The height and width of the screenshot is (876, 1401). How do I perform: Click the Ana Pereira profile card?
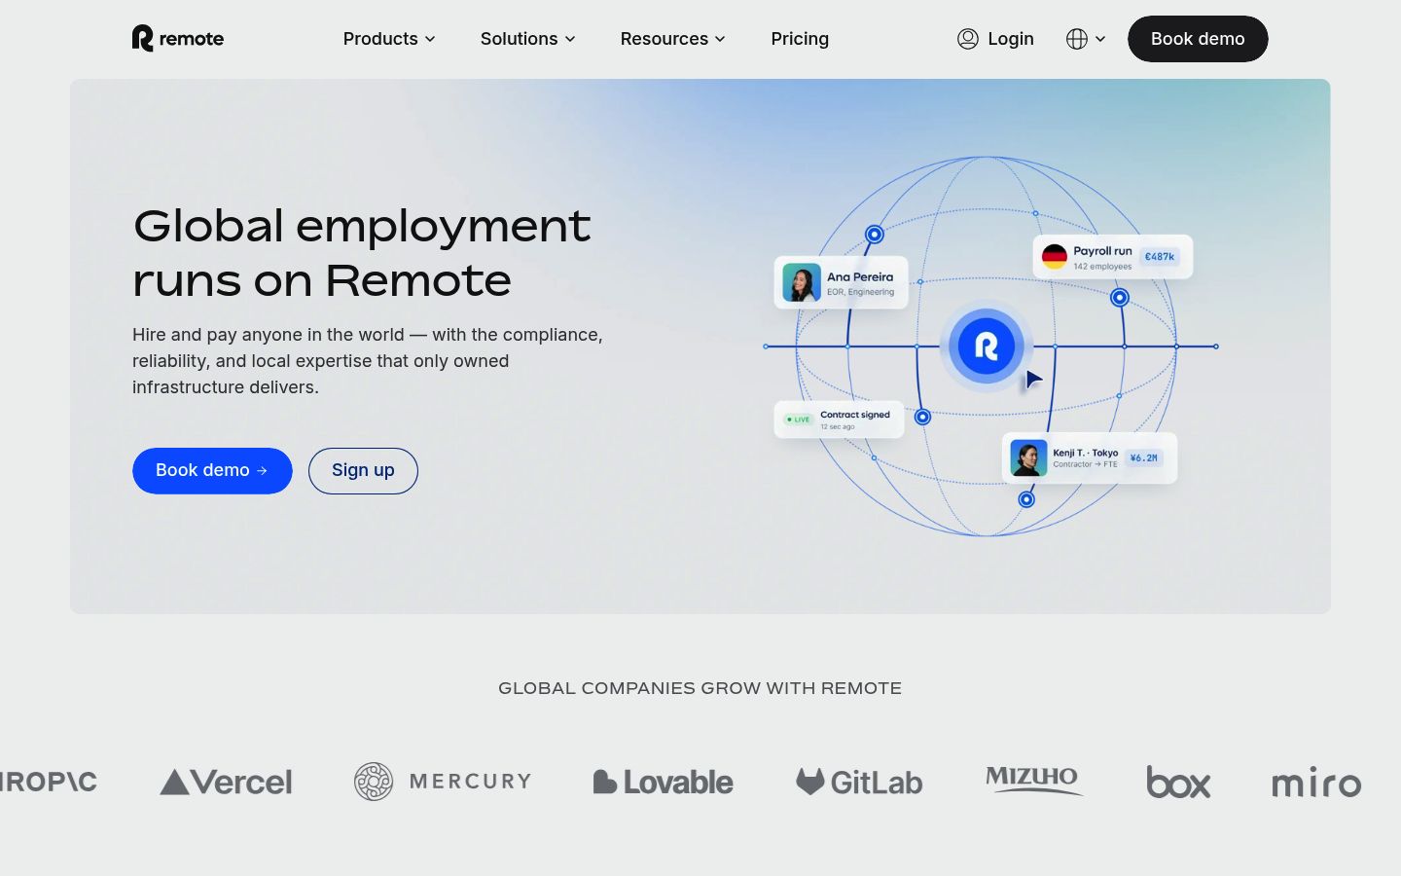click(x=841, y=283)
